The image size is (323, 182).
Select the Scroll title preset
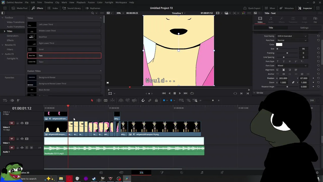tap(64, 49)
